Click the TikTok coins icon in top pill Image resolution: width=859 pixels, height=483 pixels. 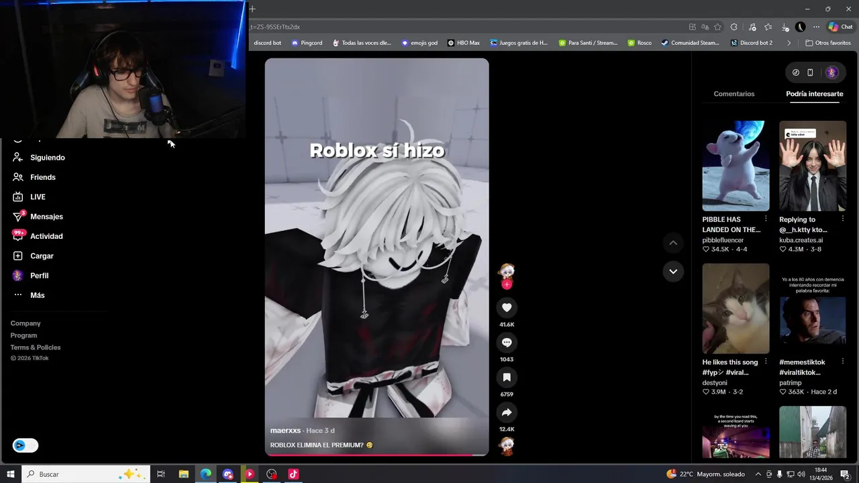[x=796, y=72]
